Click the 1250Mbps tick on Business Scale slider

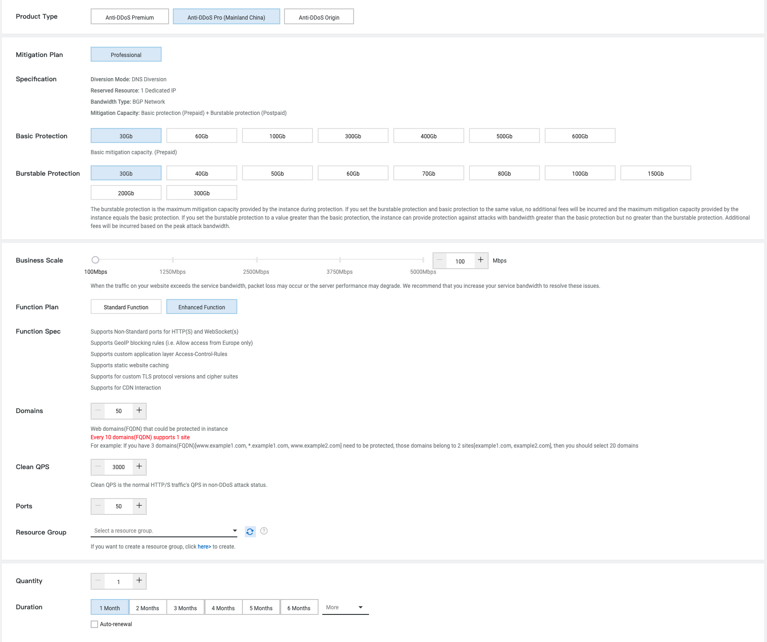[x=173, y=260]
